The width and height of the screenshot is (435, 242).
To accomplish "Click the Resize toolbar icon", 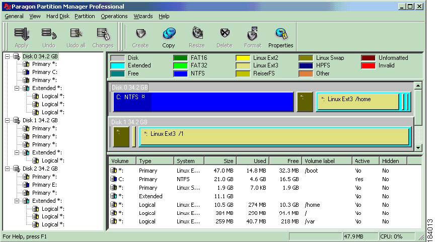I will tap(197, 33).
